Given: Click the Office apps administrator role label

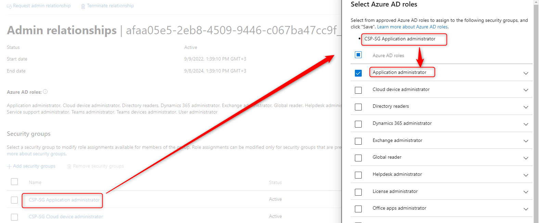Looking at the screenshot, I should pyautogui.click(x=399, y=208).
